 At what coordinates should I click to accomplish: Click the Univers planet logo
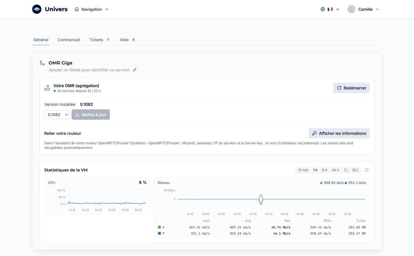[x=37, y=9]
